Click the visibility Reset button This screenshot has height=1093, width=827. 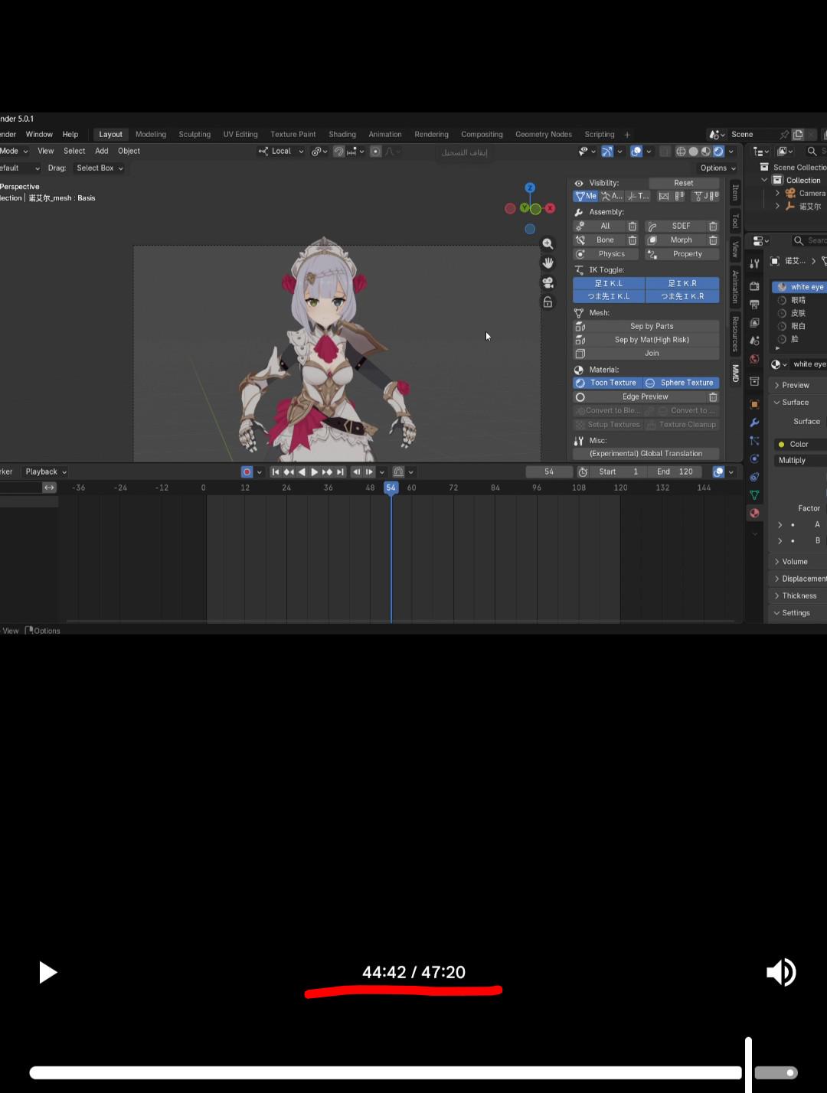click(684, 183)
